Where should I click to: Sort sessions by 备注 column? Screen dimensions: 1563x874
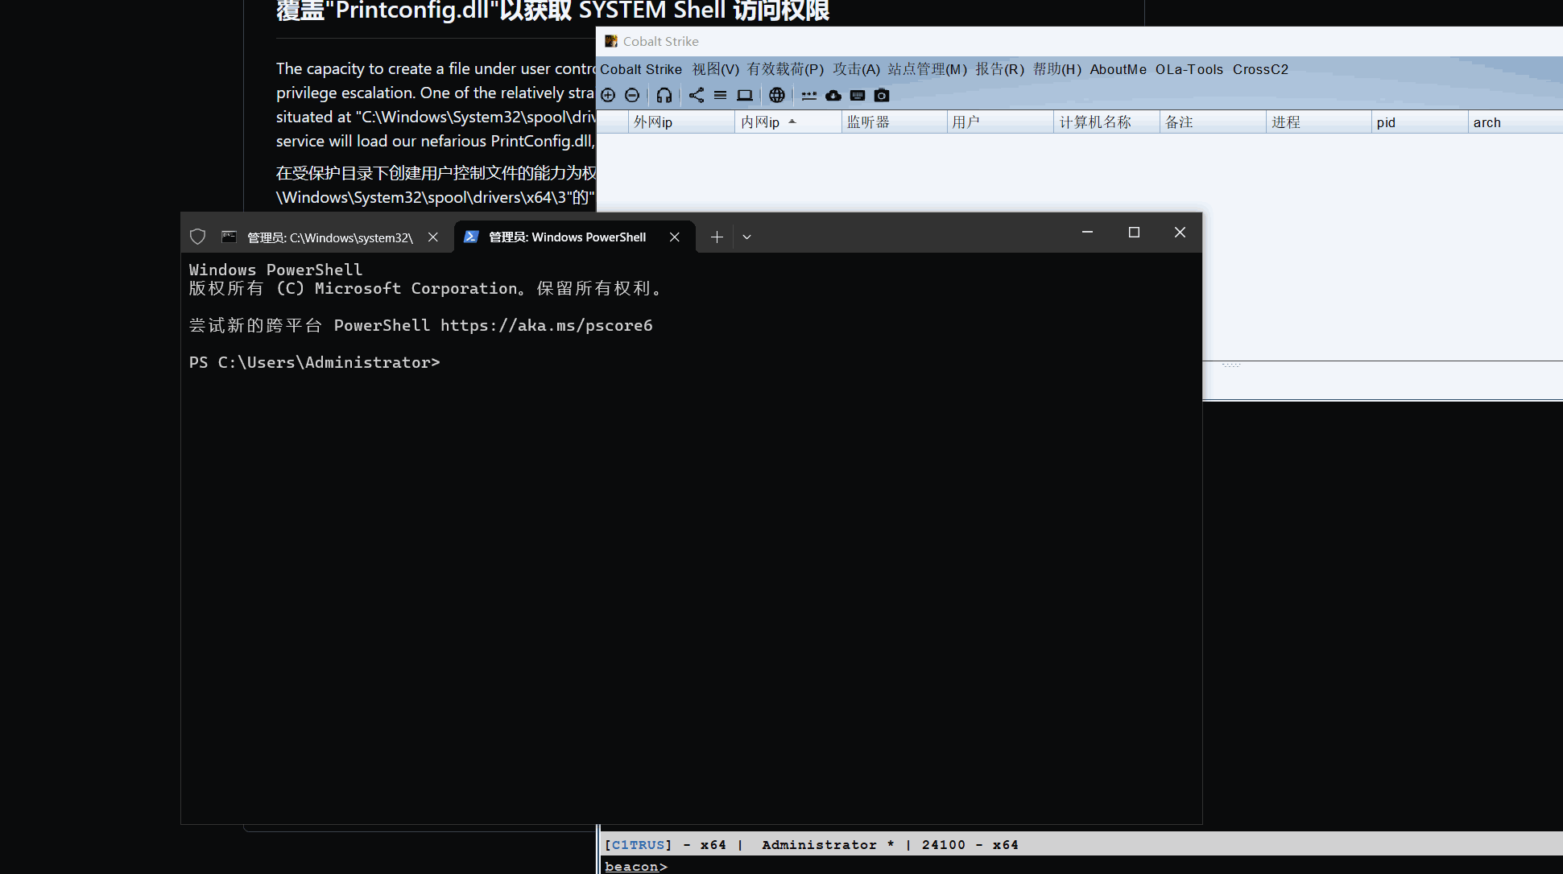(1213, 122)
